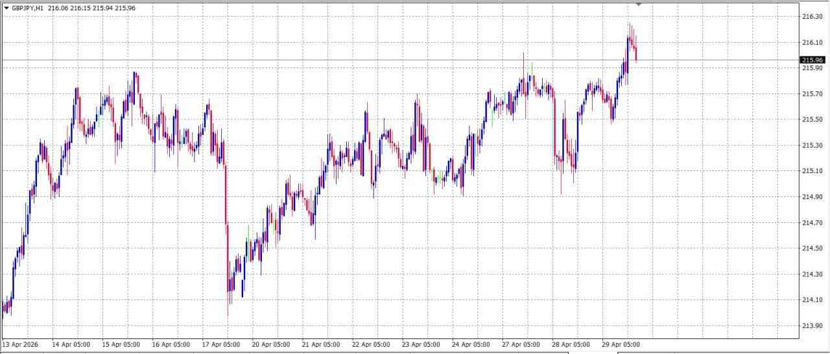Click the 20 Apr 05:00 time label

coord(271,344)
